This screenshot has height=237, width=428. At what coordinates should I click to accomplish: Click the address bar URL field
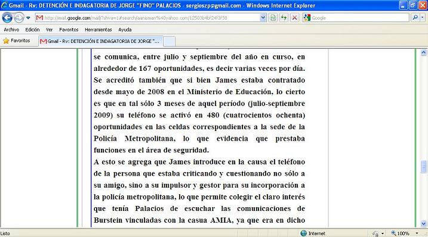point(147,18)
